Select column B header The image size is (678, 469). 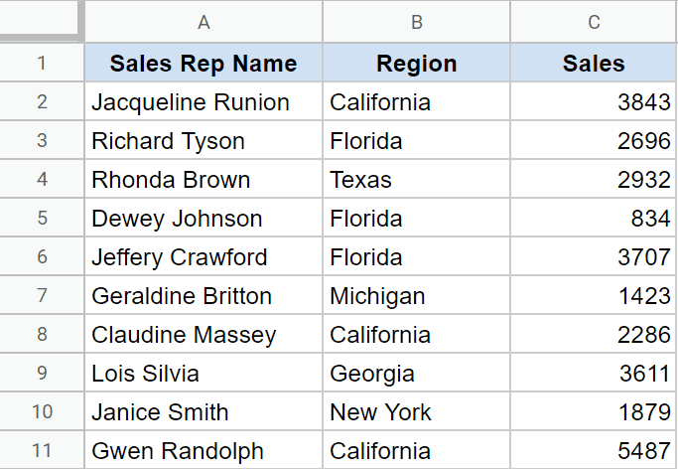click(417, 21)
